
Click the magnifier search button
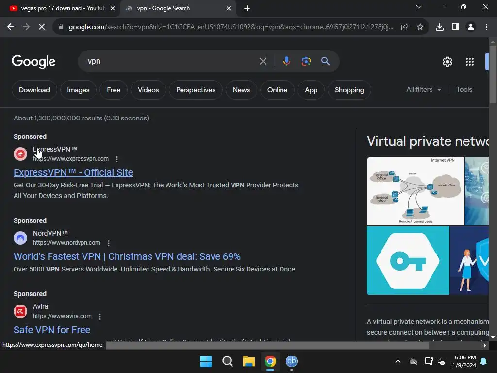[325, 61]
